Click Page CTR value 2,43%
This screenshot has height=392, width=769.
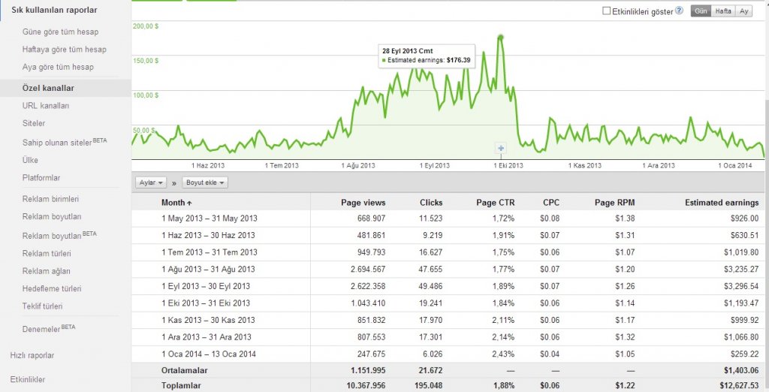pyautogui.click(x=503, y=354)
